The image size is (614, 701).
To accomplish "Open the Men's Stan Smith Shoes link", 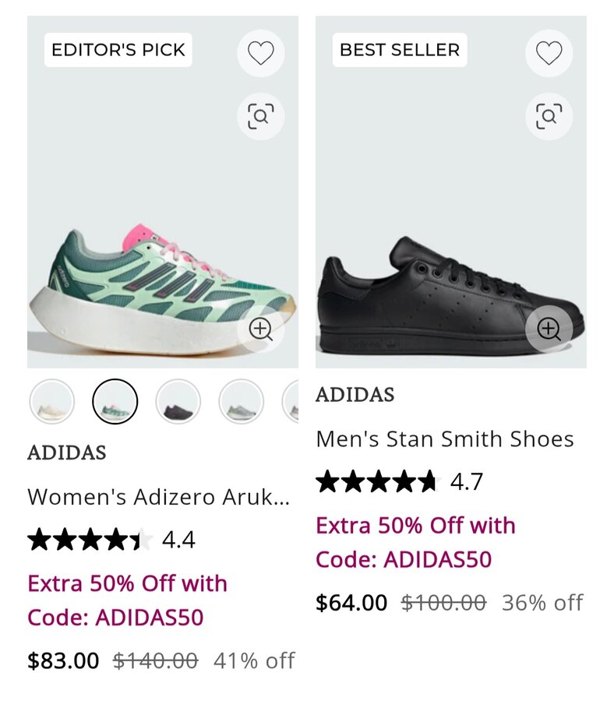I will point(444,439).
